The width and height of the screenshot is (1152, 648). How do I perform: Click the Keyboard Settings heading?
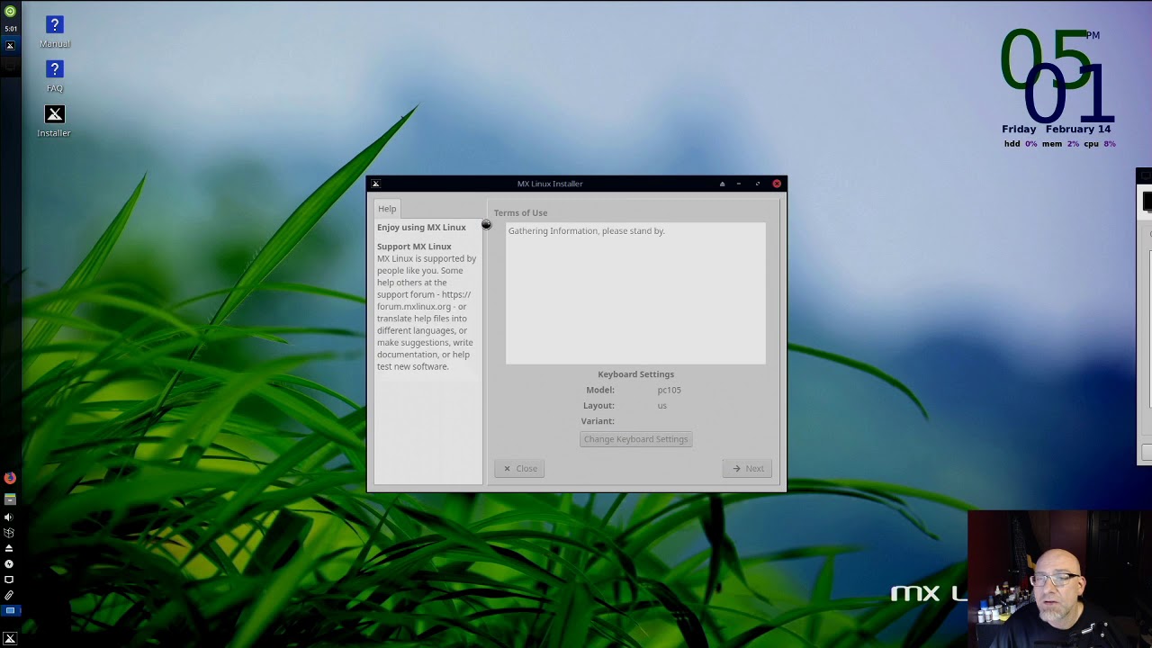point(635,374)
